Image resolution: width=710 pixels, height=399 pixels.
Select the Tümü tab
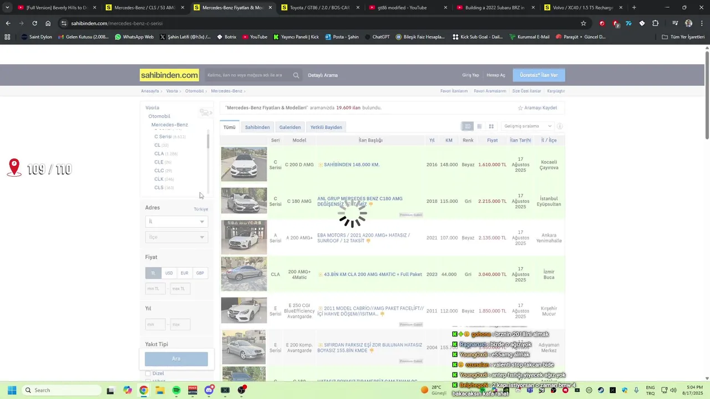tap(229, 127)
